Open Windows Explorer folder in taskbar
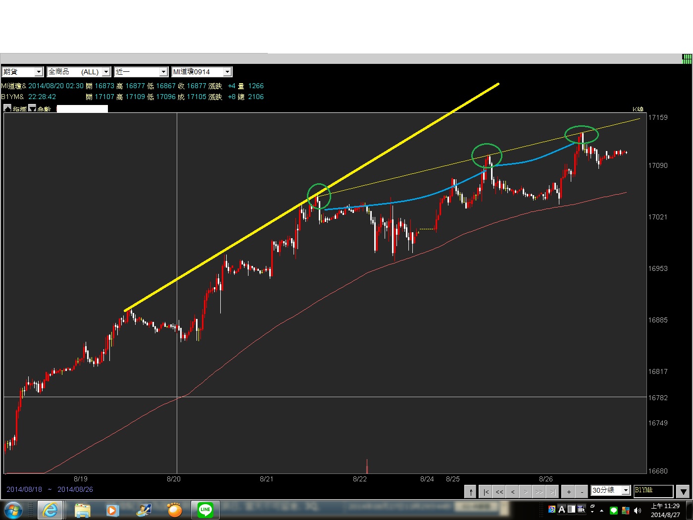Screen dimensions: 693x520 point(83,510)
